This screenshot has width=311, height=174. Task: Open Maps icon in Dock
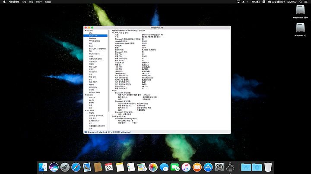(x=142, y=167)
